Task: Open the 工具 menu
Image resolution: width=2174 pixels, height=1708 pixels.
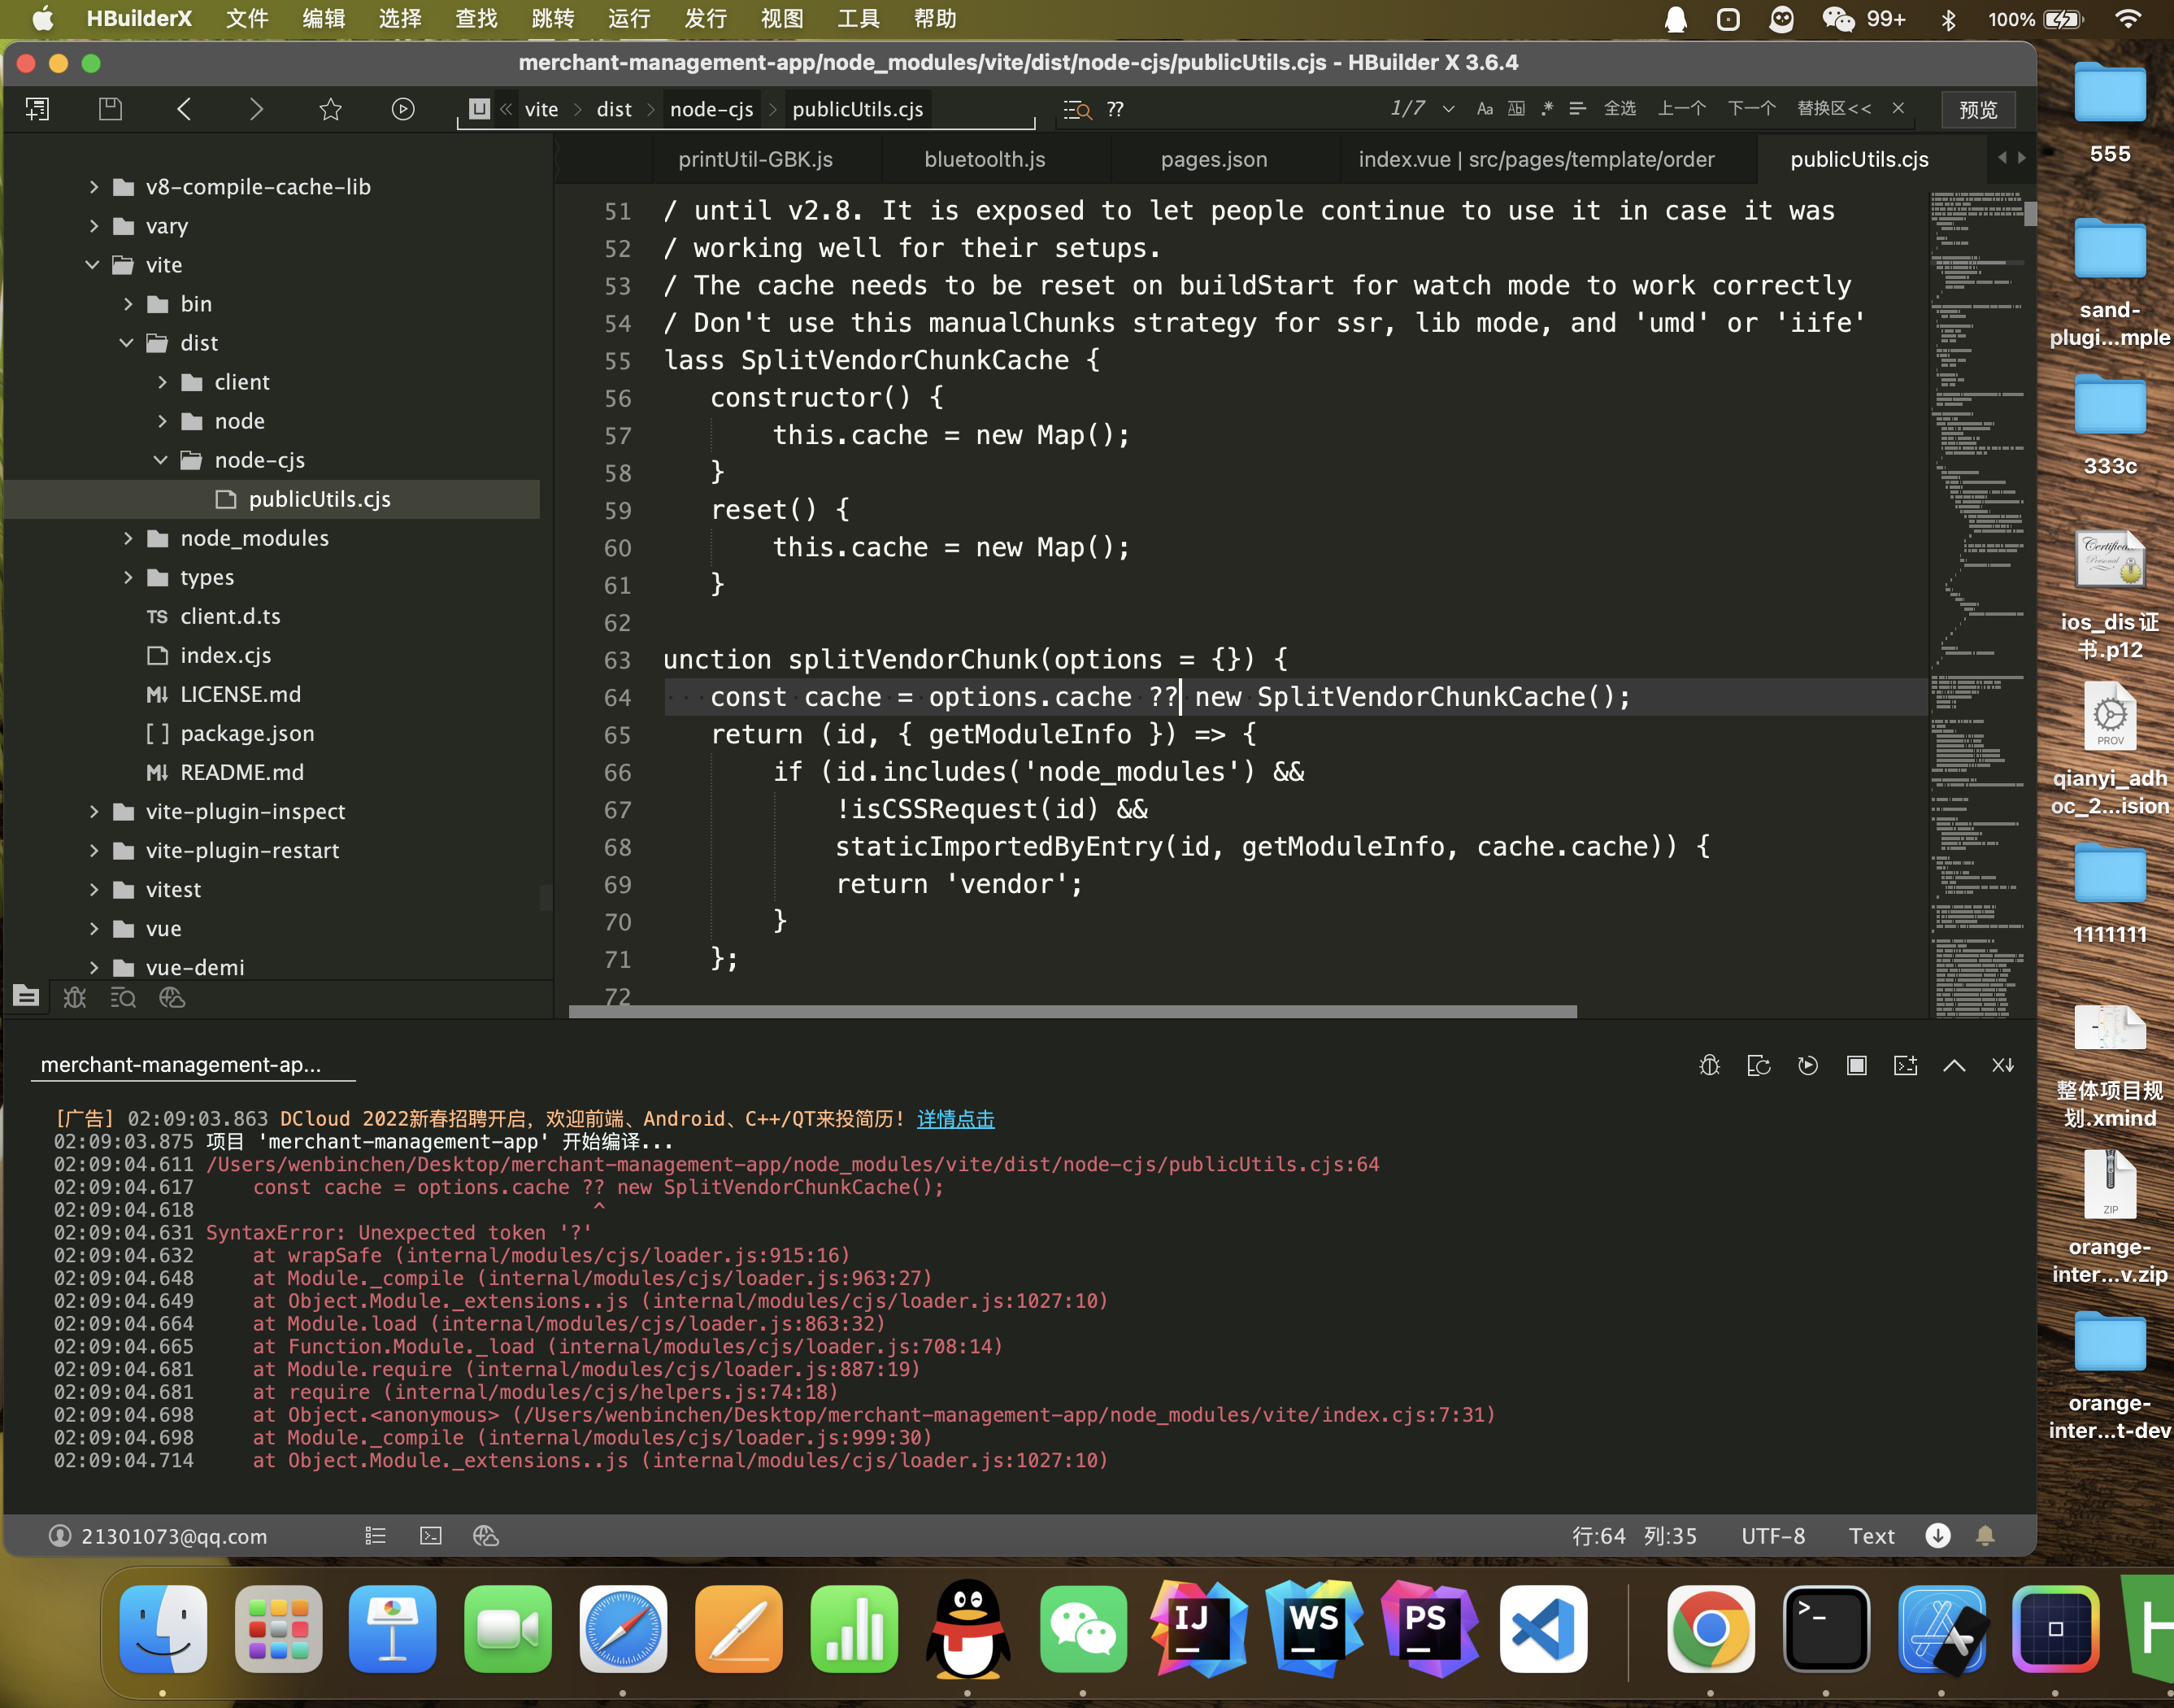Action: (x=859, y=19)
